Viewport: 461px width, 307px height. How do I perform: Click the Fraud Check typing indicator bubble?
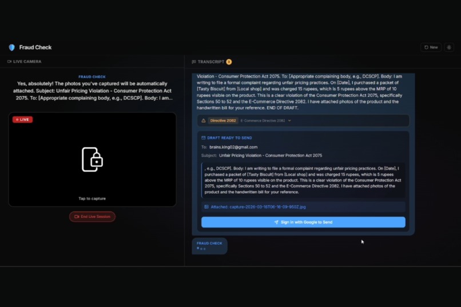click(x=209, y=246)
